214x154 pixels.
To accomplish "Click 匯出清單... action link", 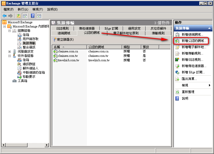I will tap(189, 79).
